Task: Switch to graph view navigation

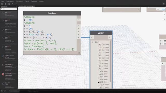Action: 163,9
